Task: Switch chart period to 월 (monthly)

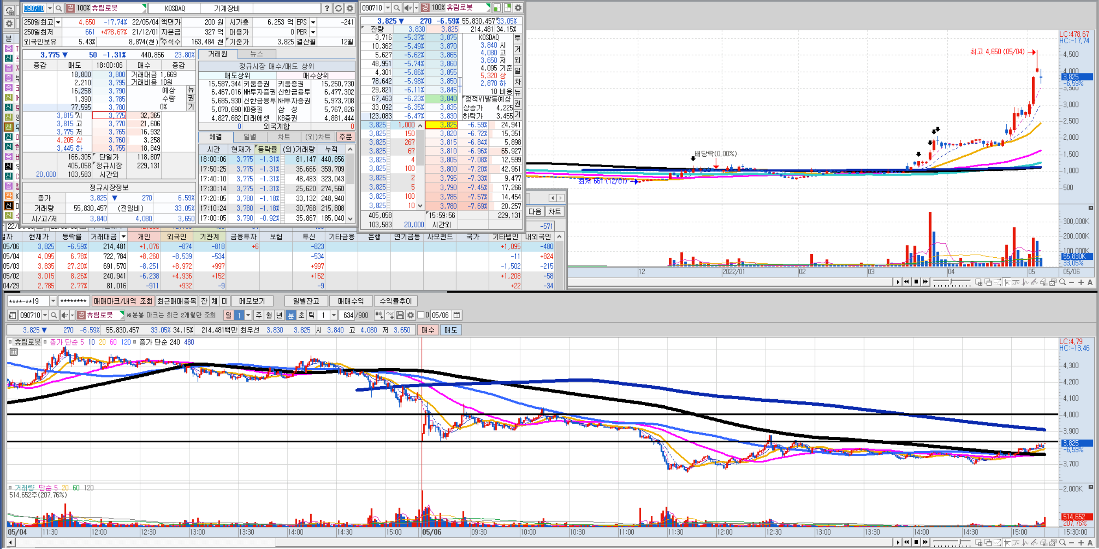Action: pos(269,315)
